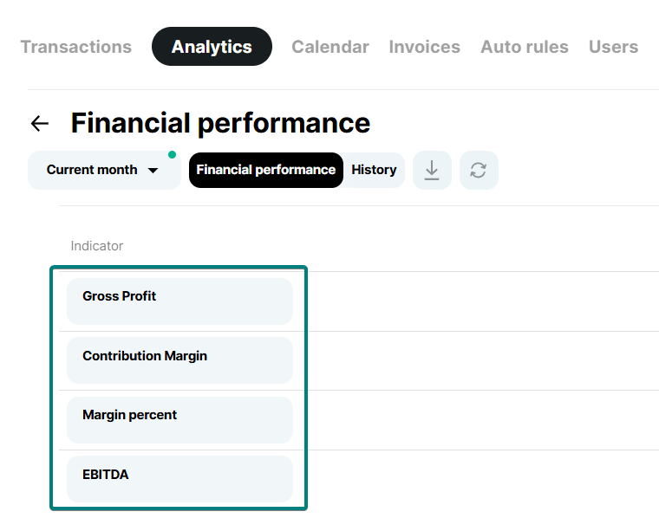Open the Calendar tab
Screen dimensions: 659x518
[330, 47]
